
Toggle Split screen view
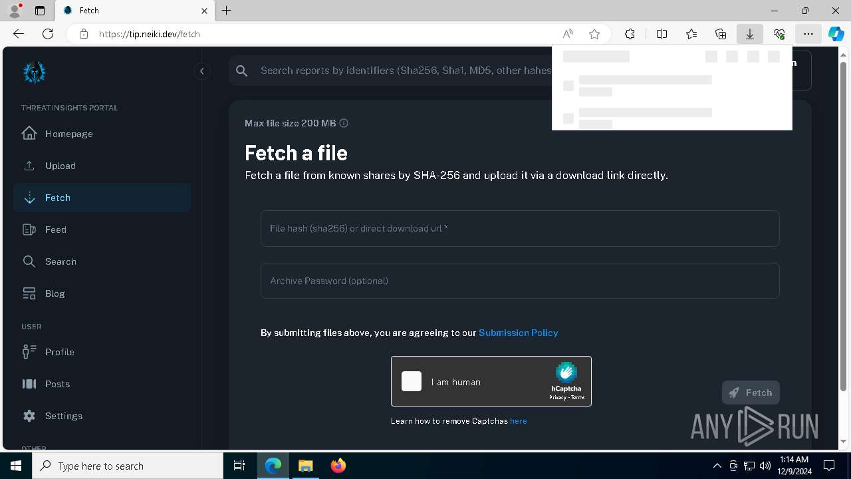tap(662, 34)
